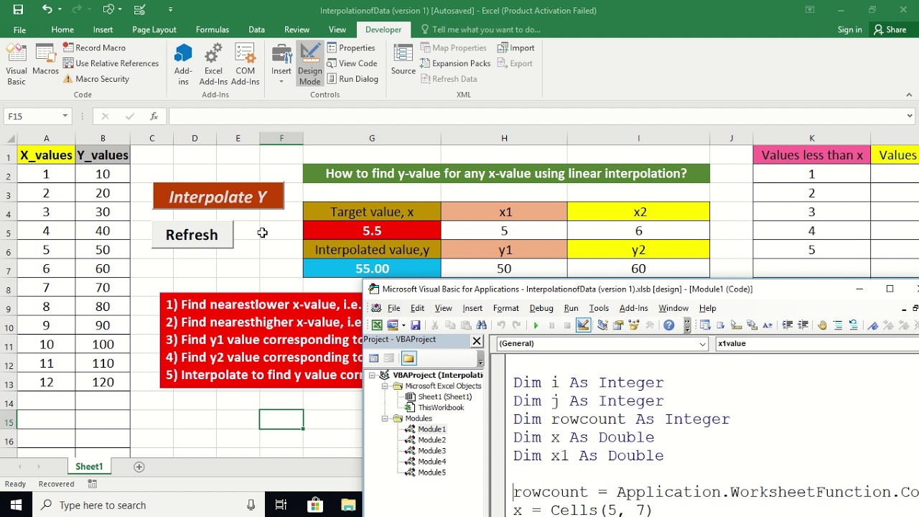
Task: Open the Tools menu in VBA editor
Action: pos(599,308)
